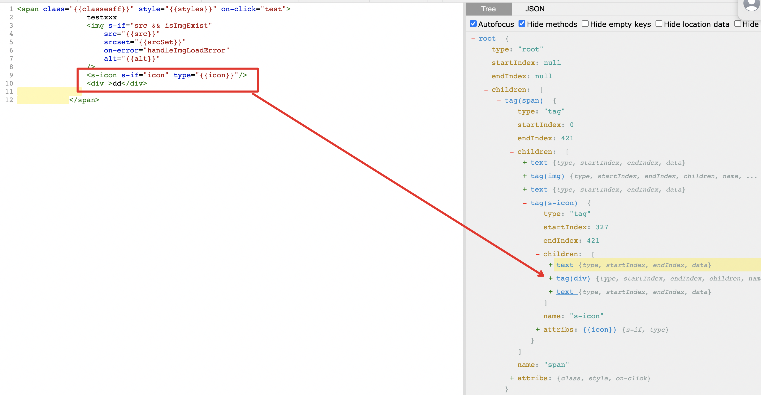Viewport: 761px width, 395px height.
Task: Click on closing span tag in editor
Action: click(84, 100)
